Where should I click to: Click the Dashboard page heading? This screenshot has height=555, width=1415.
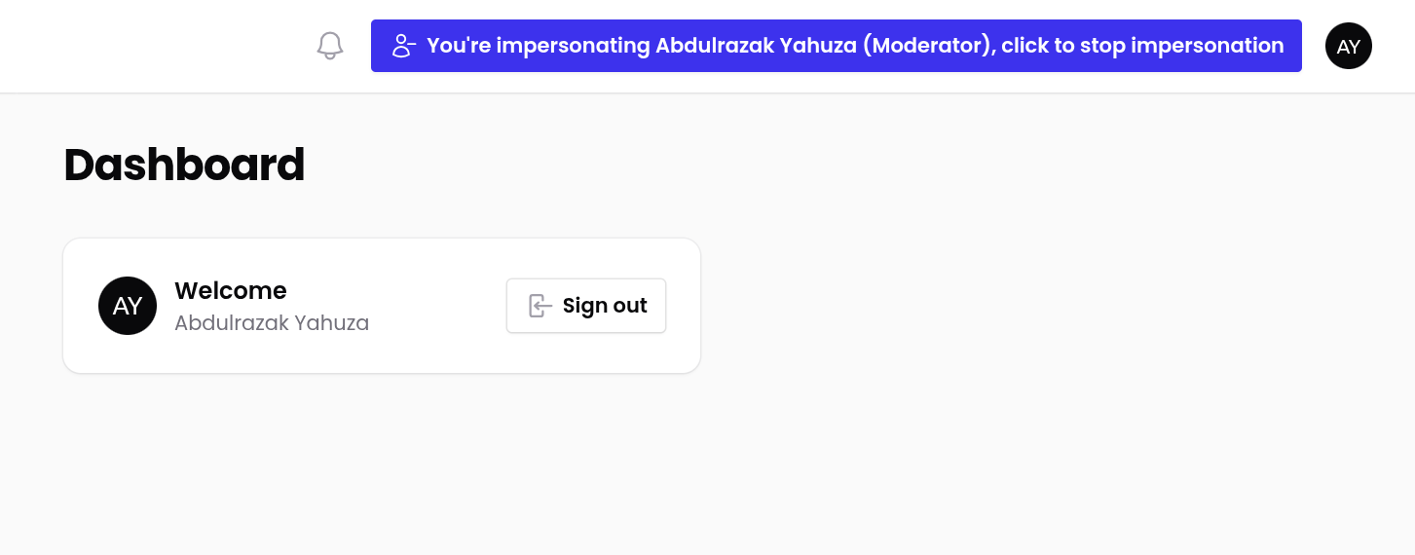click(x=184, y=166)
